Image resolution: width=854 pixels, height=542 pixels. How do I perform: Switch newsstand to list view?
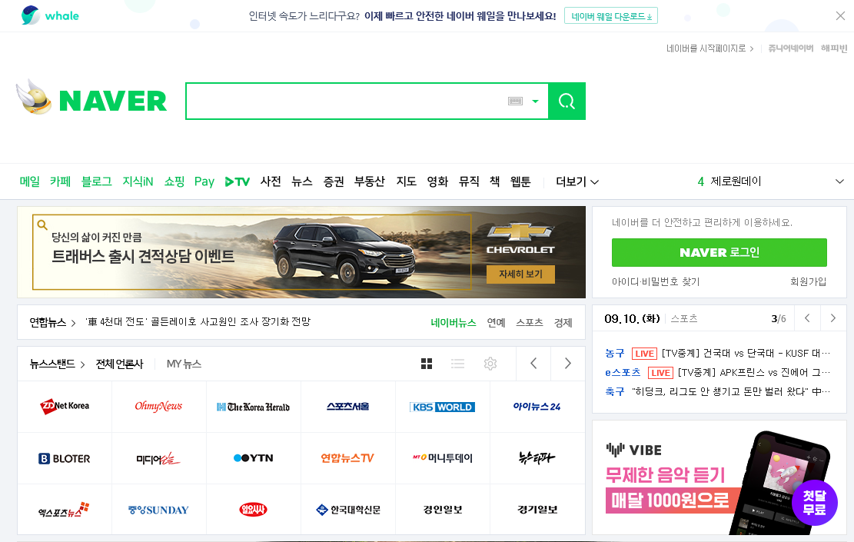[x=457, y=364]
